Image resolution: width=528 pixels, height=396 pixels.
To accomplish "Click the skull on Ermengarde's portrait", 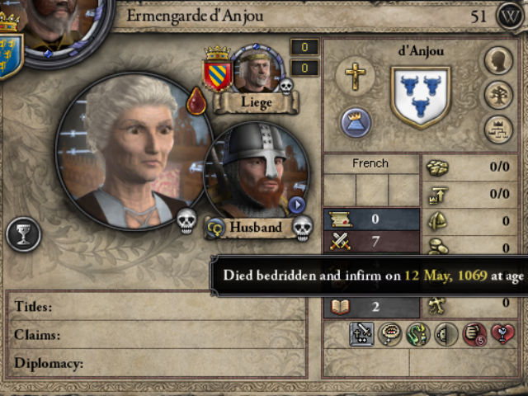I will [x=186, y=220].
